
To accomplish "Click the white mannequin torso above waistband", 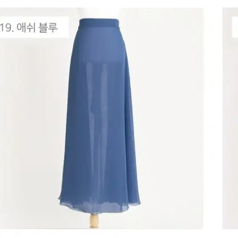I will [x=99, y=13].
